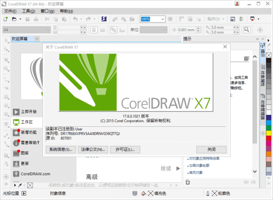Click the red swatch in color palette
The image size is (273, 200).
(269, 138)
